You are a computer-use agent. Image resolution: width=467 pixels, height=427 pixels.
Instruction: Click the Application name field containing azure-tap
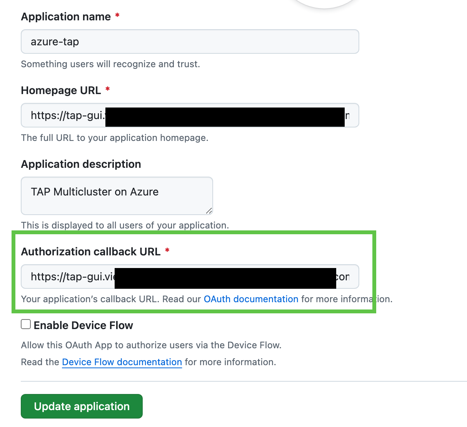click(190, 41)
